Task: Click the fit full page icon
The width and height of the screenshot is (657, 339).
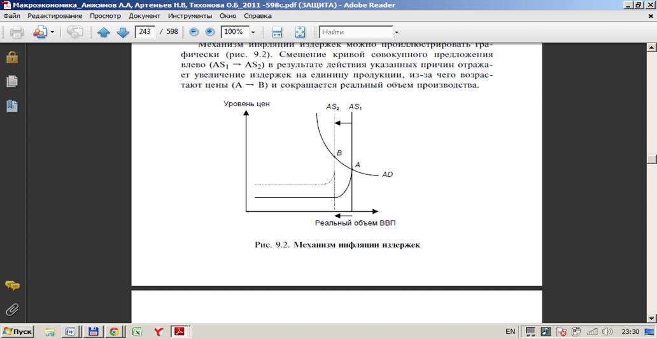Action: (300, 32)
